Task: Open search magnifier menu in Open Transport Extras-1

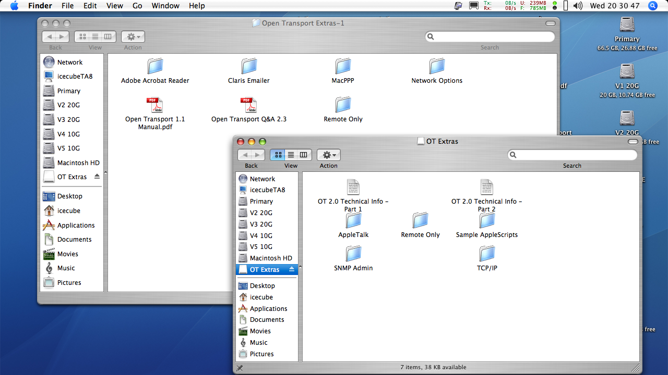Action: click(x=431, y=36)
